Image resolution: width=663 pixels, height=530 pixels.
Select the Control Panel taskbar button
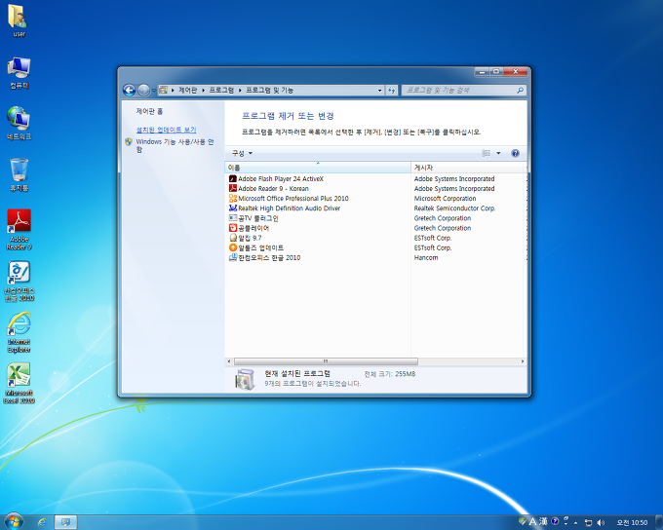pos(65,522)
